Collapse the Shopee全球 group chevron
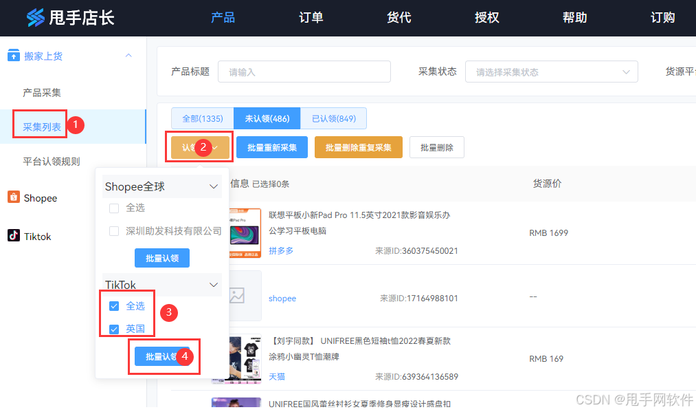The height and width of the screenshot is (412, 696). point(214,186)
